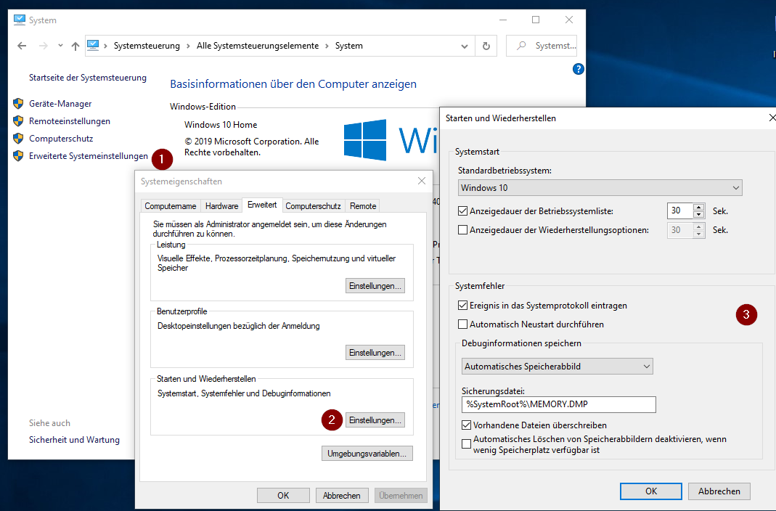Increase Betriebssystemliste seconds with up arrow
The image size is (776, 511).
(699, 208)
